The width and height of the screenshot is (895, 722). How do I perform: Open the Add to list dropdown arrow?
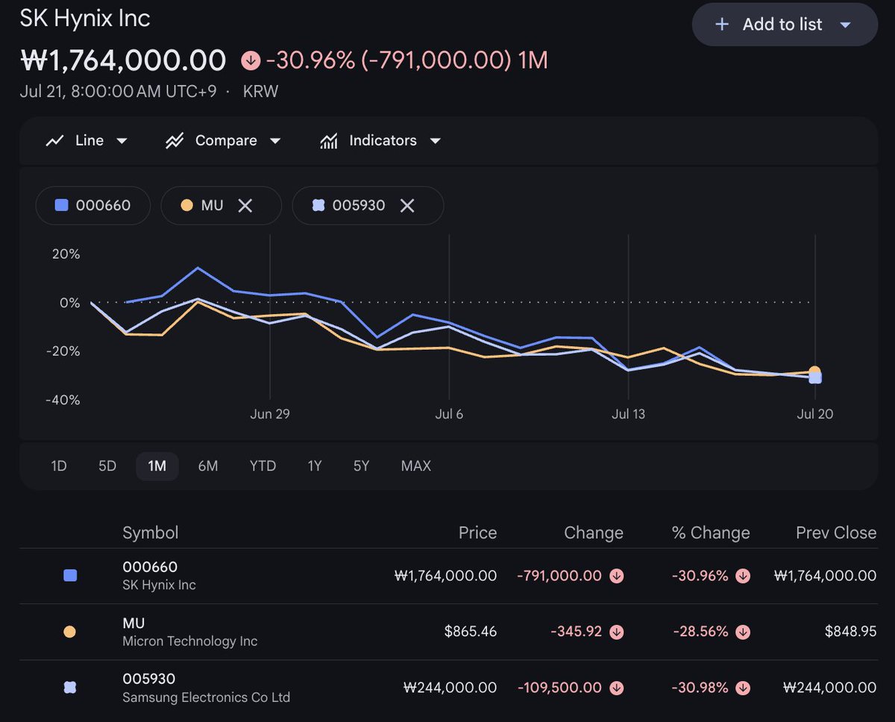click(x=845, y=25)
